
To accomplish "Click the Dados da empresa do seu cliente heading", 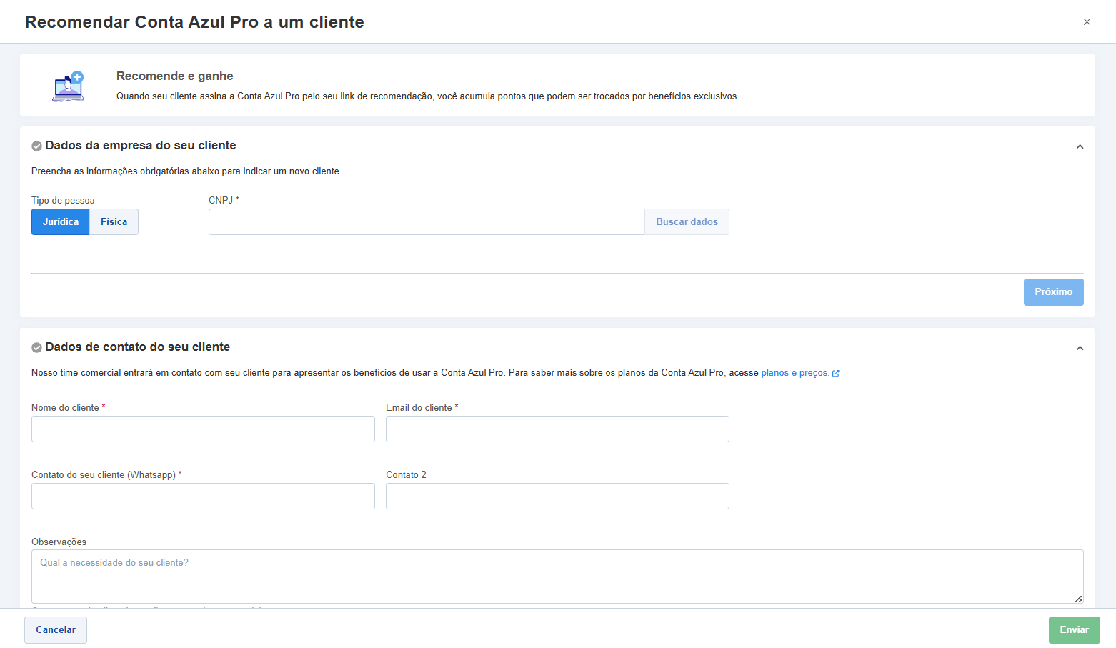I will [x=141, y=146].
